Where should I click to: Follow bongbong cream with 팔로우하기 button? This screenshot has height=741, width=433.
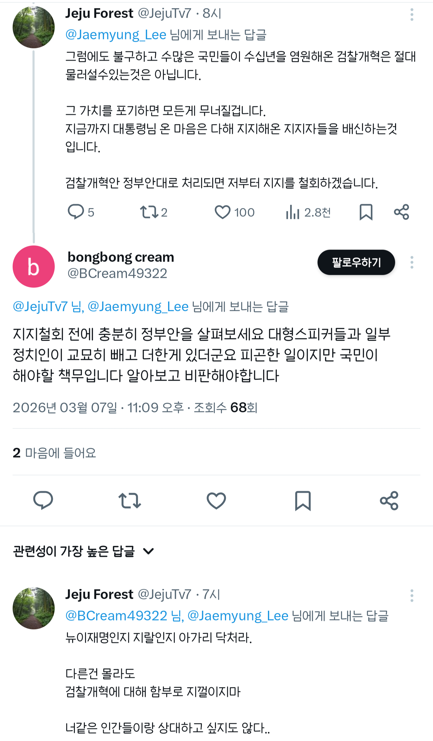[356, 262]
